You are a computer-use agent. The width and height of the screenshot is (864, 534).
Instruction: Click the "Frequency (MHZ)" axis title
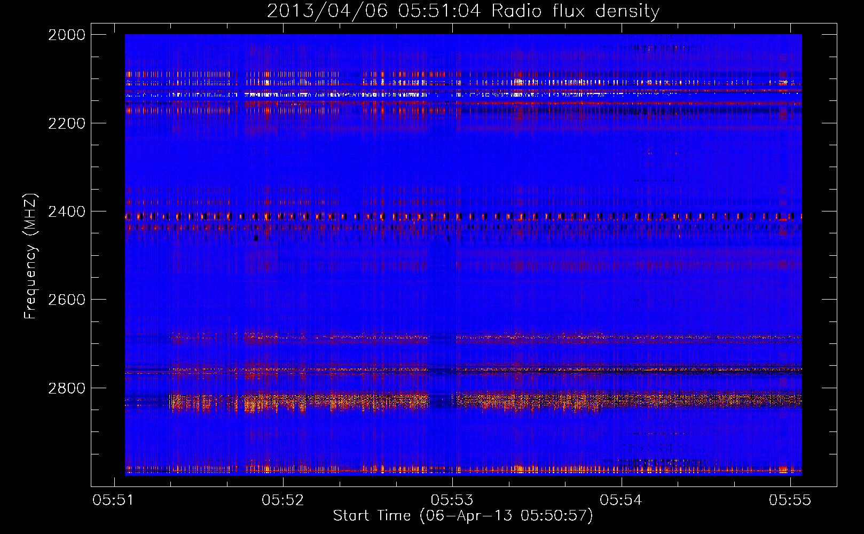point(31,256)
